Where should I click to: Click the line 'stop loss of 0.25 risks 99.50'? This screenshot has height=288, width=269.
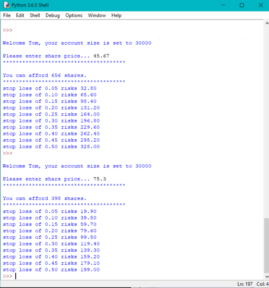click(50, 237)
